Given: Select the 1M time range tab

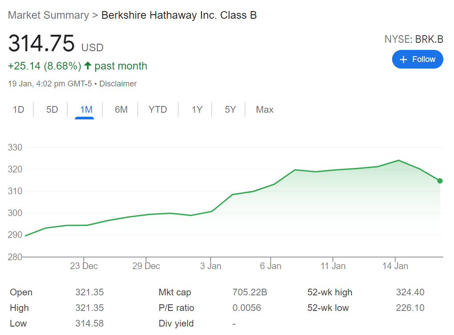Looking at the screenshot, I should click(86, 110).
